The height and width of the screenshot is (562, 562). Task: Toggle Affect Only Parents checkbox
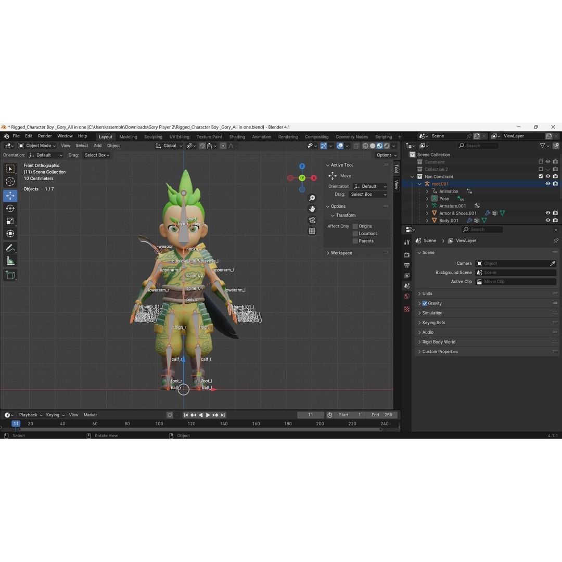pos(355,241)
